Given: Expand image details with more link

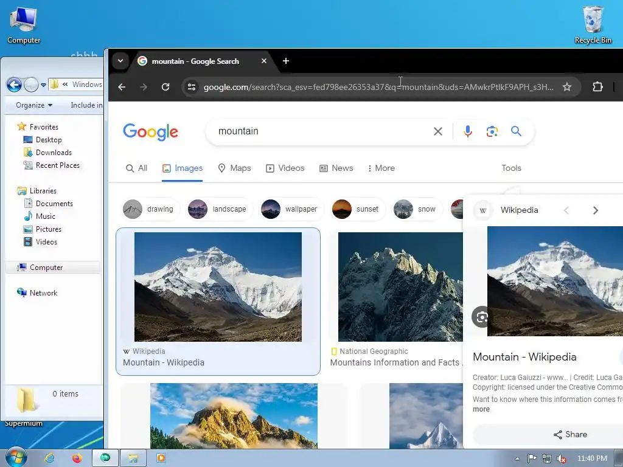Looking at the screenshot, I should (x=481, y=409).
